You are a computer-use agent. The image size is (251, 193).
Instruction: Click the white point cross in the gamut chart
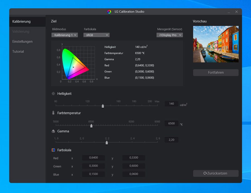pos(73,67)
